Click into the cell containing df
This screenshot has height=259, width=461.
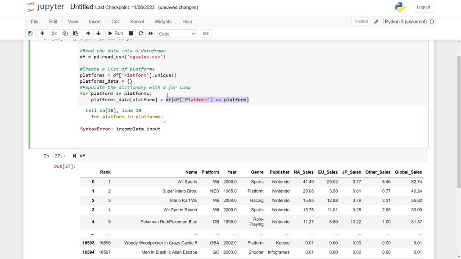pos(252,156)
